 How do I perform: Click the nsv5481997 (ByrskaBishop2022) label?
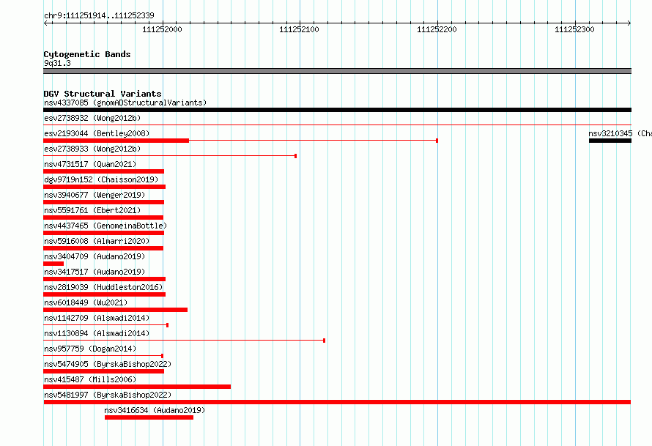[107, 395]
